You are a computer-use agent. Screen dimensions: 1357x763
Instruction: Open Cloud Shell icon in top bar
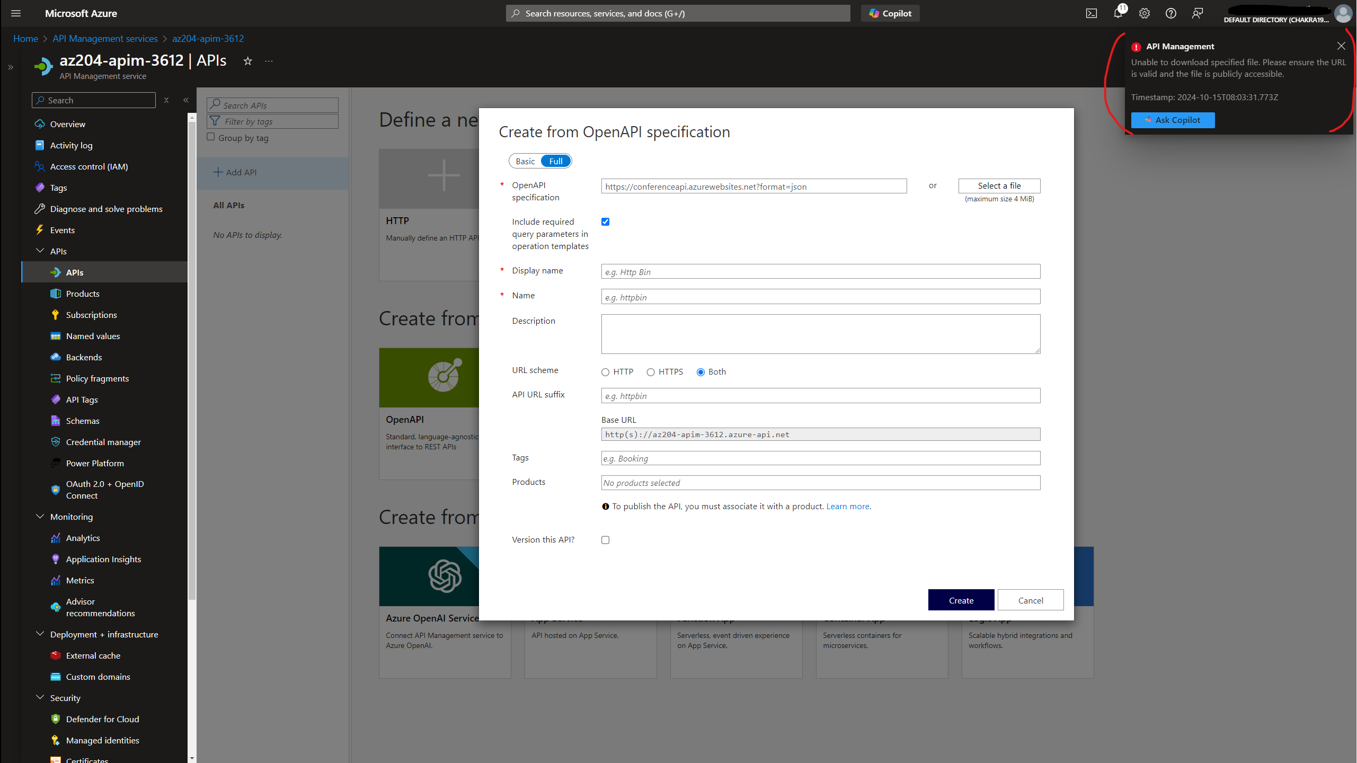pyautogui.click(x=1092, y=13)
